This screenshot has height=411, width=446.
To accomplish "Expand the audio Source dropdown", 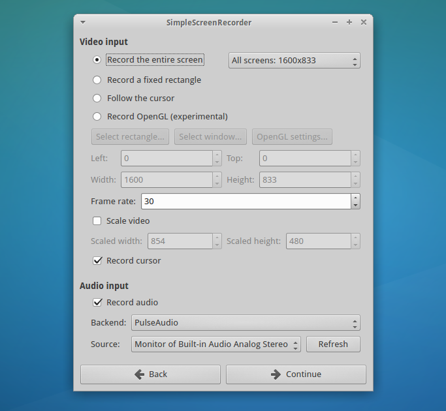I will pyautogui.click(x=216, y=344).
